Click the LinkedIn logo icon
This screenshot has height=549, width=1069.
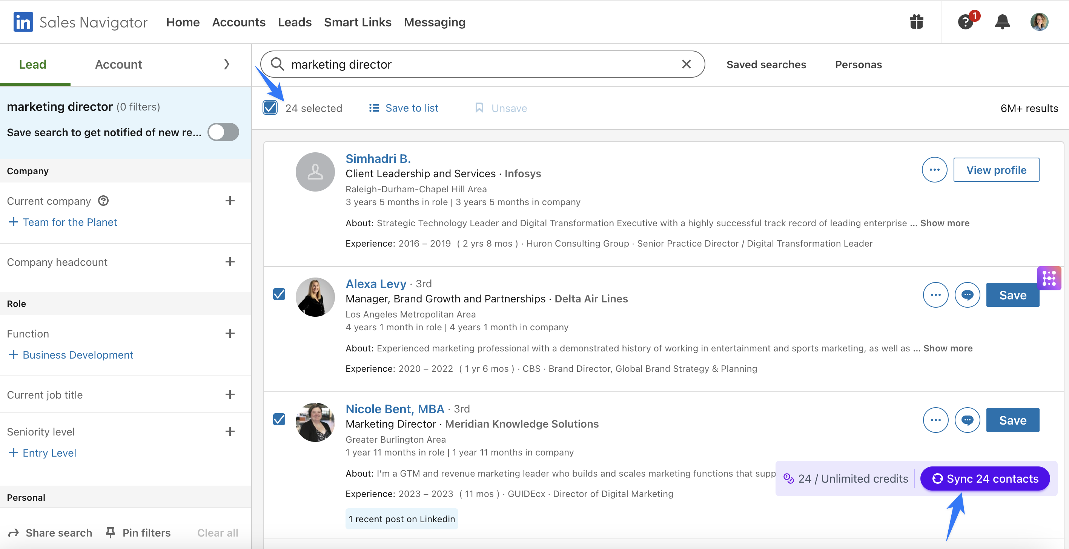(x=23, y=22)
